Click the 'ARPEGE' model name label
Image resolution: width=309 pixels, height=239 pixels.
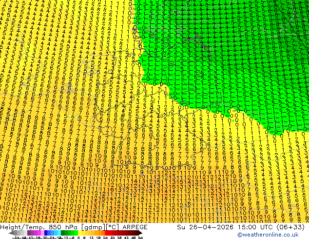tap(135, 227)
